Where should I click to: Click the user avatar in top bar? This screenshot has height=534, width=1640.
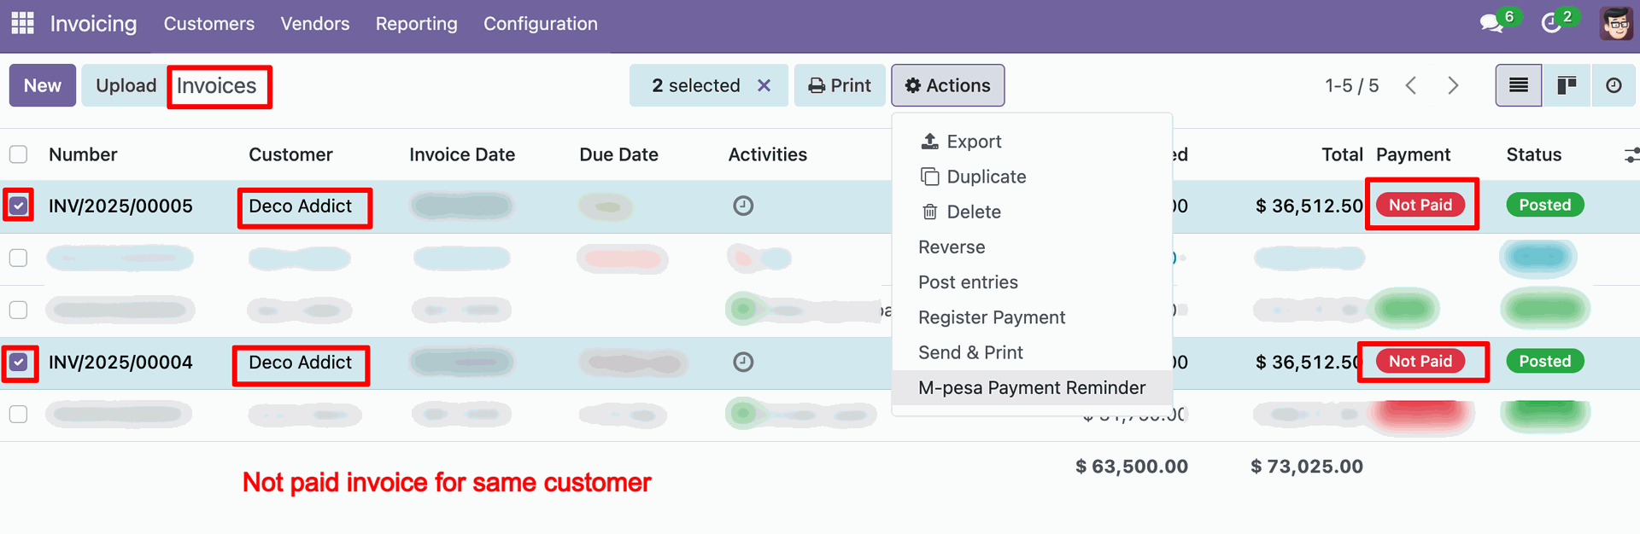tap(1615, 23)
